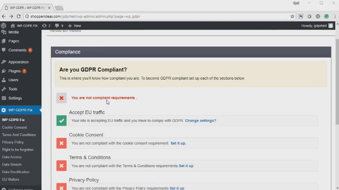The width and height of the screenshot is (339, 190).
Task: Close the WP GDPR browser tab
Action: click(49, 8)
